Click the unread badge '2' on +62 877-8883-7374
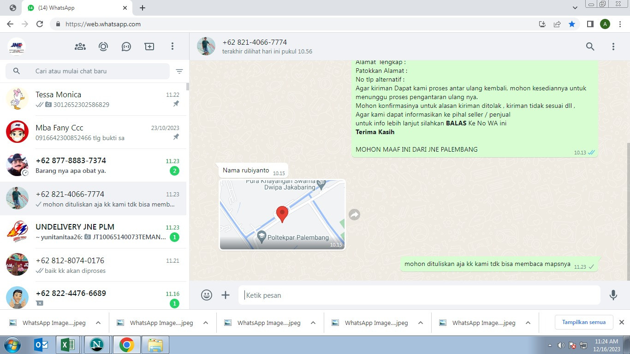This screenshot has width=630, height=354. [x=174, y=171]
